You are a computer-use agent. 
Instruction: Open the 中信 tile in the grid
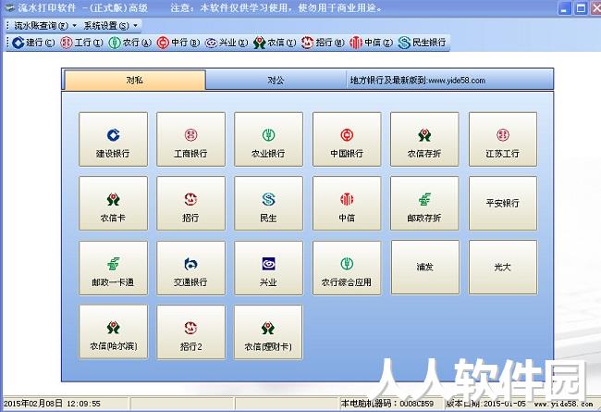pos(347,204)
